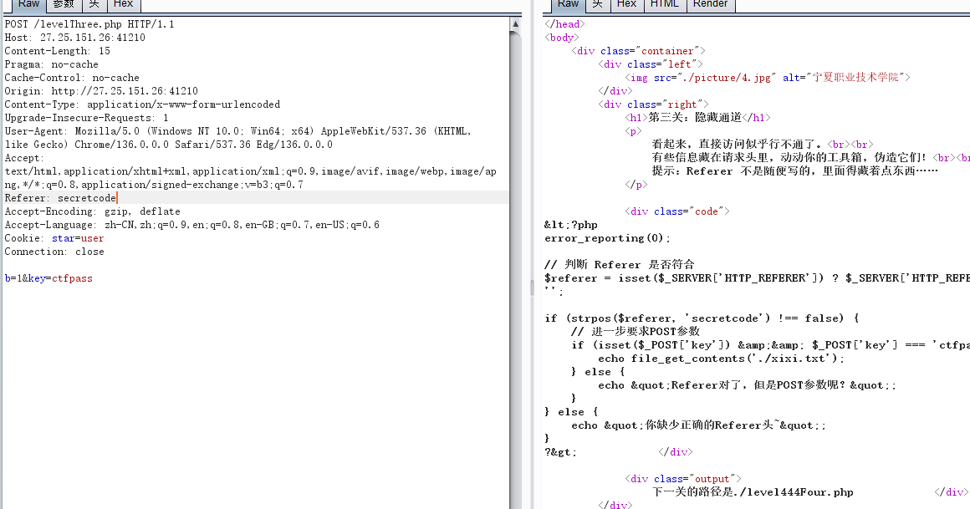Click the '<body>' tag in response
Screen dimensions: 970x509
point(562,38)
